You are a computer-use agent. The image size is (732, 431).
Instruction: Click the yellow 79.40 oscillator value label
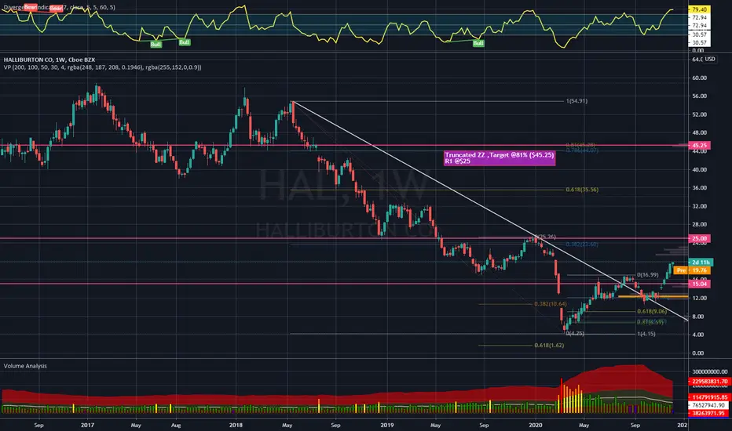pos(699,9)
